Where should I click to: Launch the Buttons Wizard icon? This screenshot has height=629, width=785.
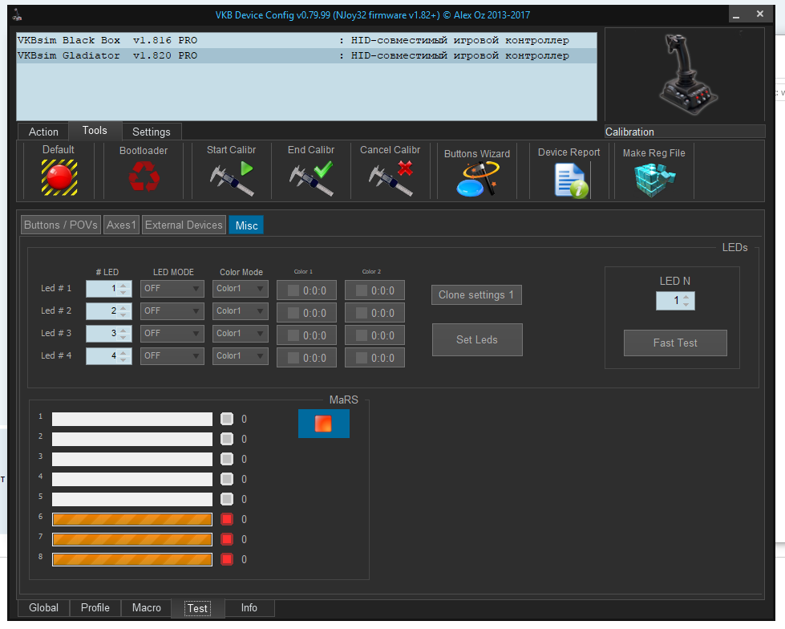[478, 179]
